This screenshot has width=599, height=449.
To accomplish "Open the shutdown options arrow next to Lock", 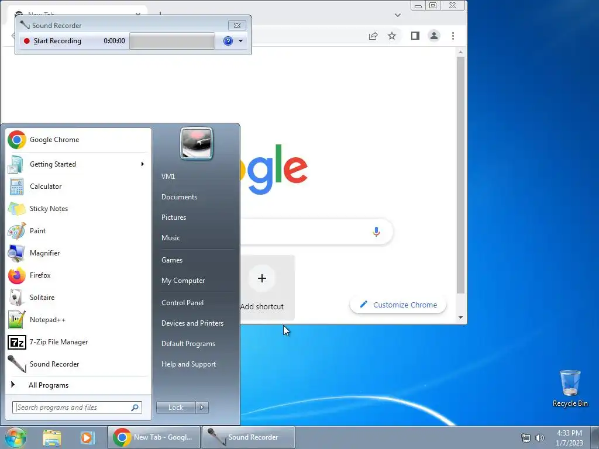I will pyautogui.click(x=202, y=407).
